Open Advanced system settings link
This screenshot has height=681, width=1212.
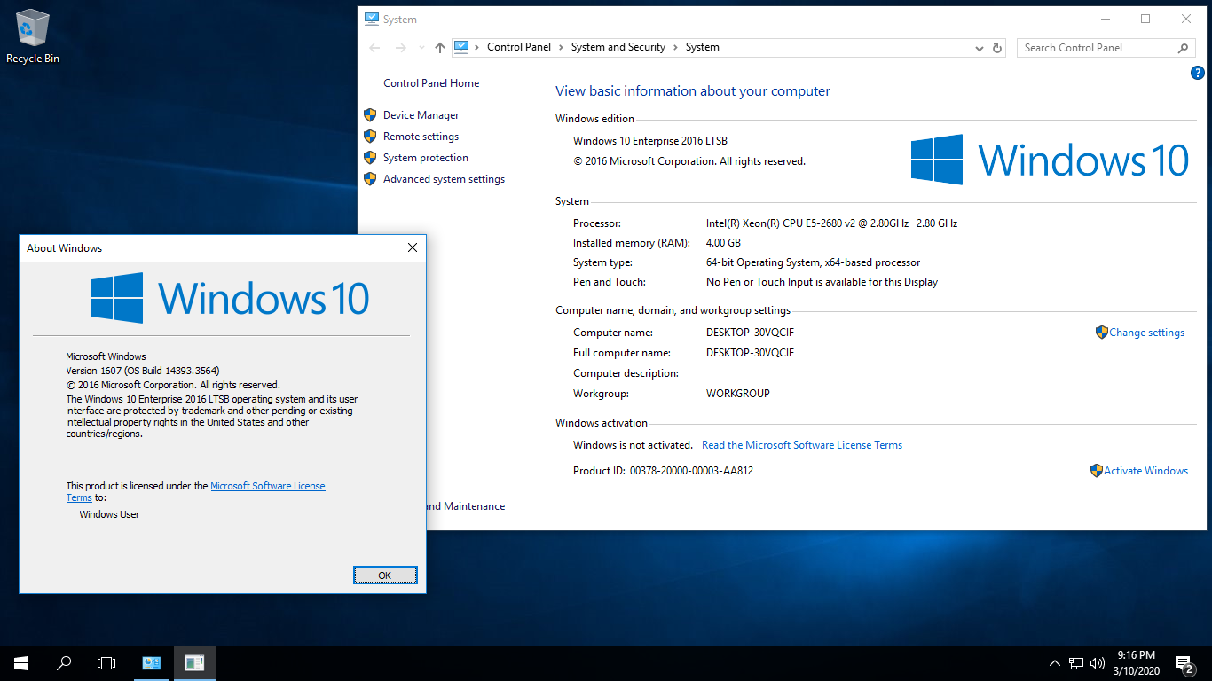(444, 179)
